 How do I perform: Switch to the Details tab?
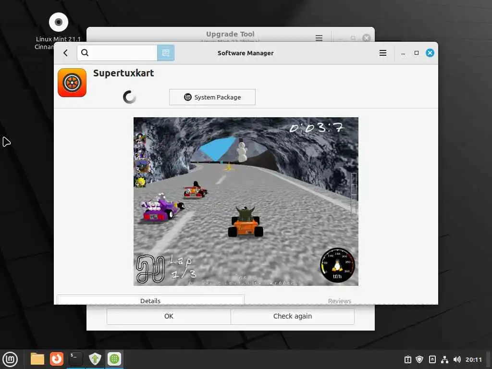pyautogui.click(x=150, y=300)
